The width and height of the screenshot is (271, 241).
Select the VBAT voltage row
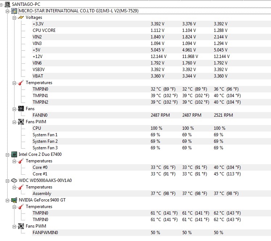click(x=151, y=76)
